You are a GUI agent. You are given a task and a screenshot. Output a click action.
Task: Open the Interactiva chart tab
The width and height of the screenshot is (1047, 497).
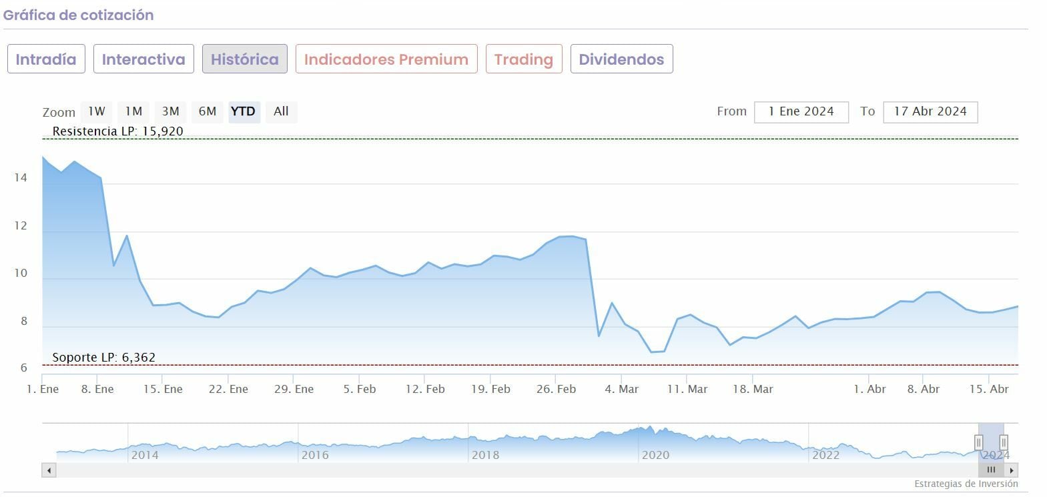pos(143,59)
